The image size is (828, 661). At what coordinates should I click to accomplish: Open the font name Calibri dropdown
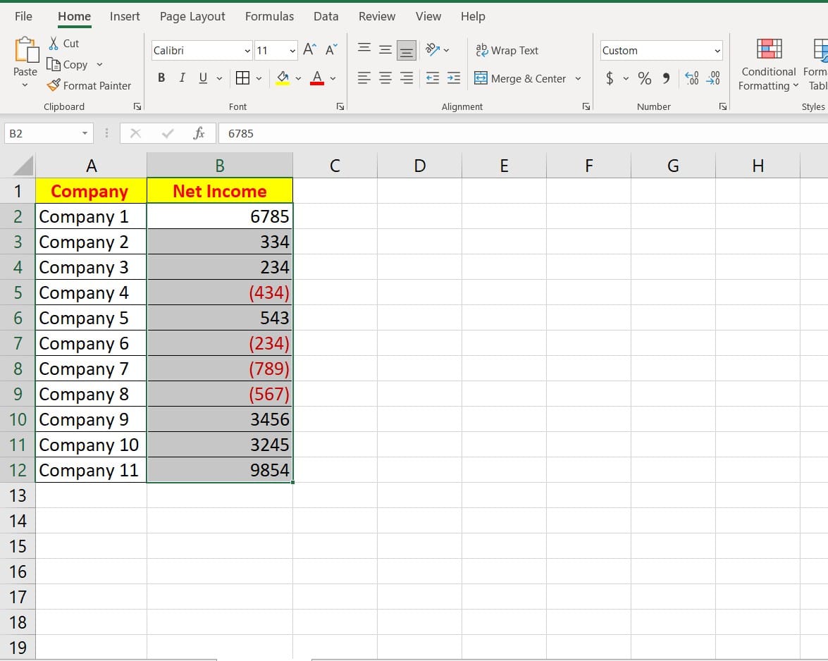(247, 51)
